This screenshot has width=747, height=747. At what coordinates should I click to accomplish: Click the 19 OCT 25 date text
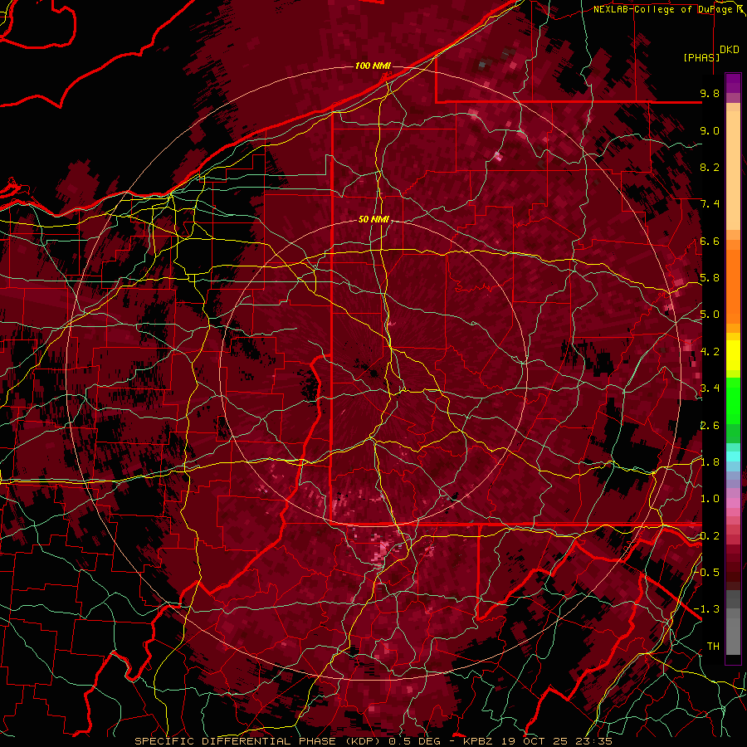click(533, 741)
